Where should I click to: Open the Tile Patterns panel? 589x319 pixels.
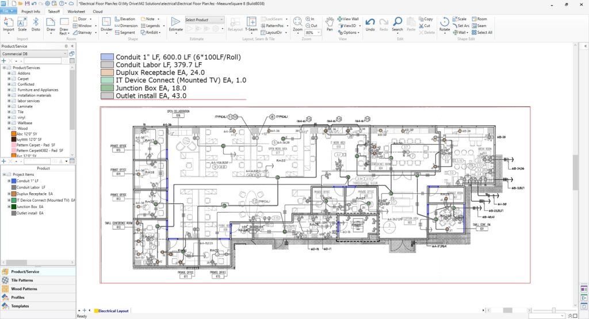(22, 280)
